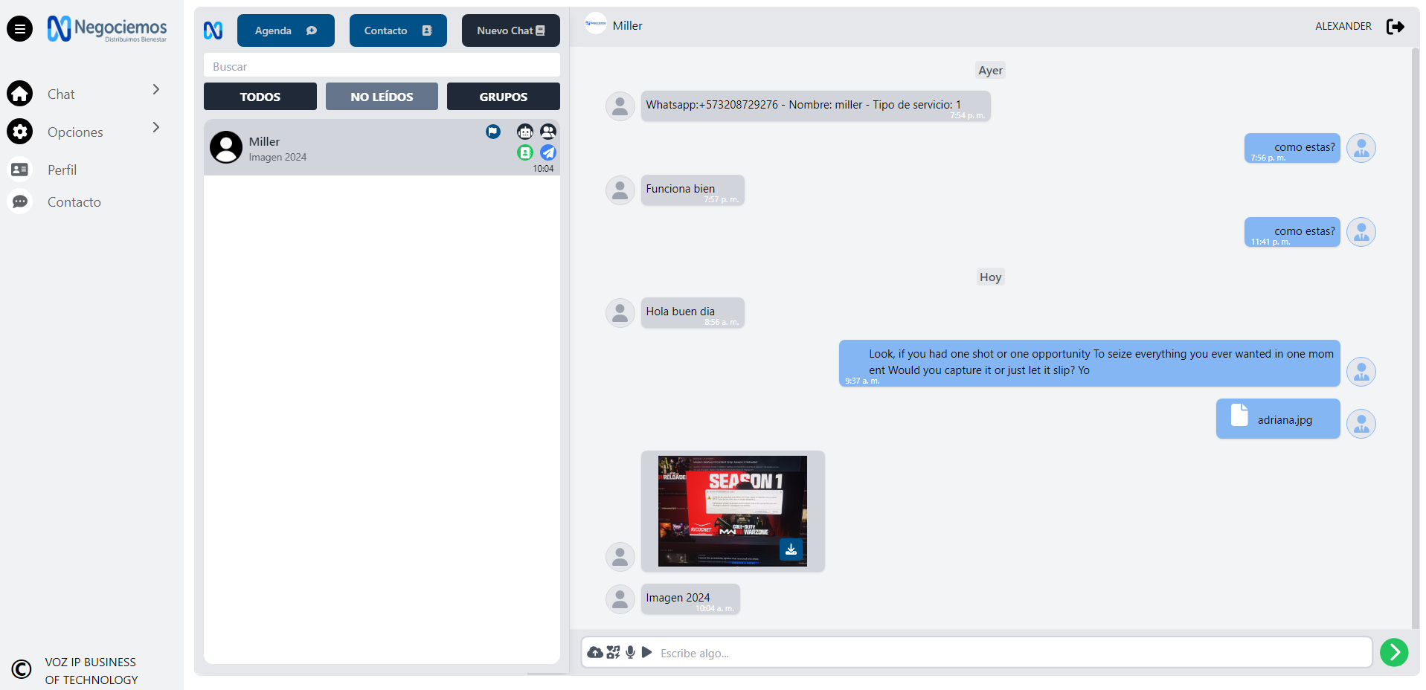
Task: Open the Perfil menu item
Action: point(62,170)
